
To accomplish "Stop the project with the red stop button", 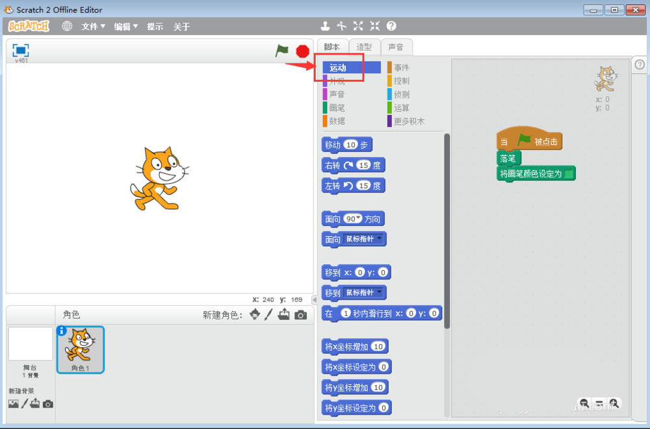I will point(303,51).
